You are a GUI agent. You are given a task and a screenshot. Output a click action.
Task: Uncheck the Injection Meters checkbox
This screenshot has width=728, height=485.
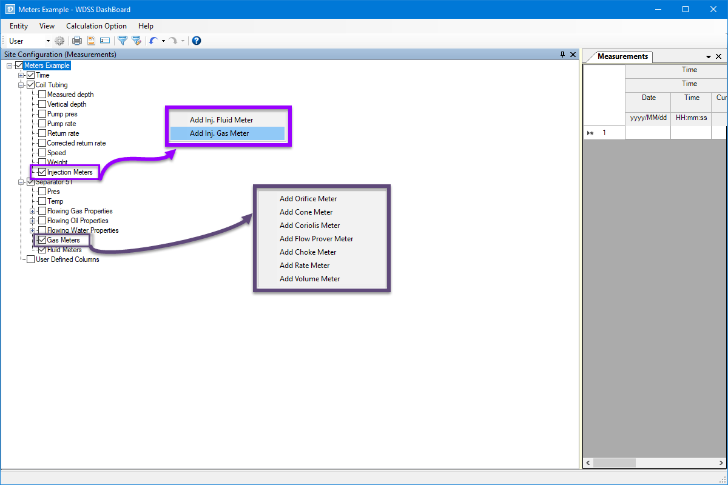click(42, 172)
